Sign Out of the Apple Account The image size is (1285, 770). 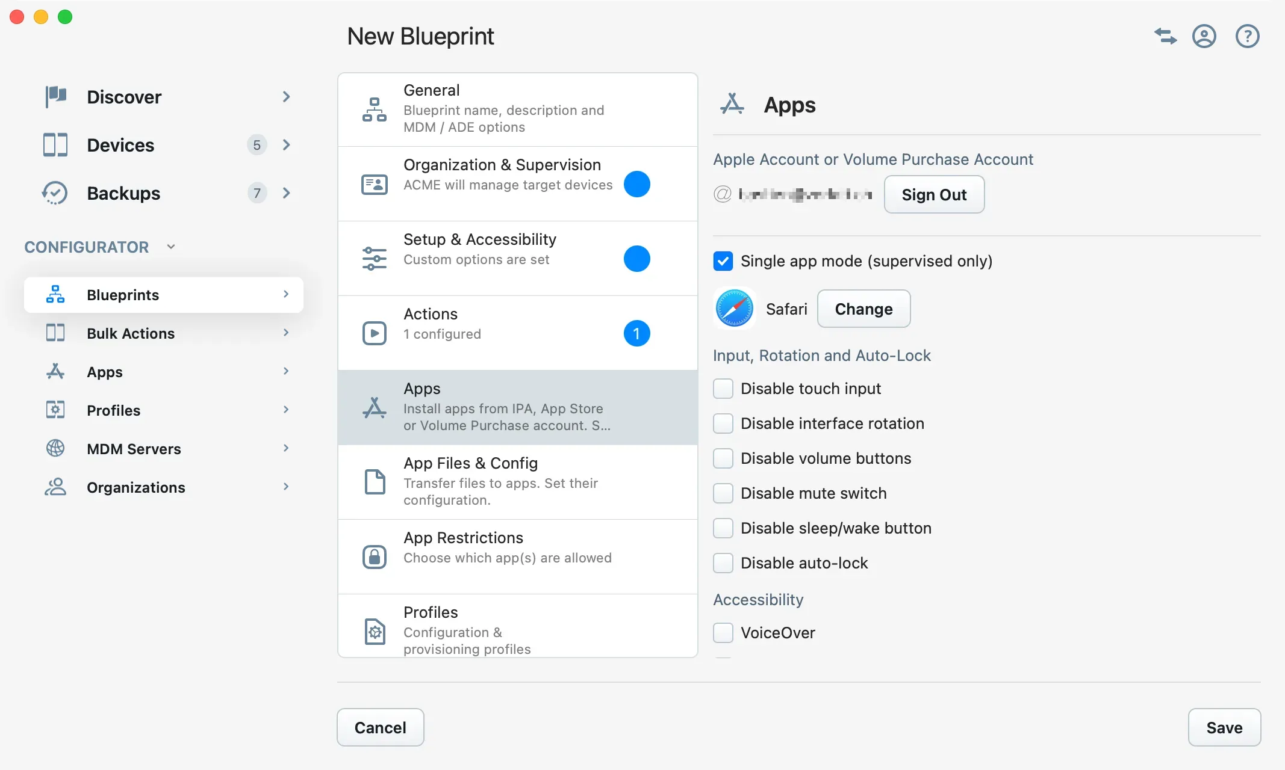point(934,194)
